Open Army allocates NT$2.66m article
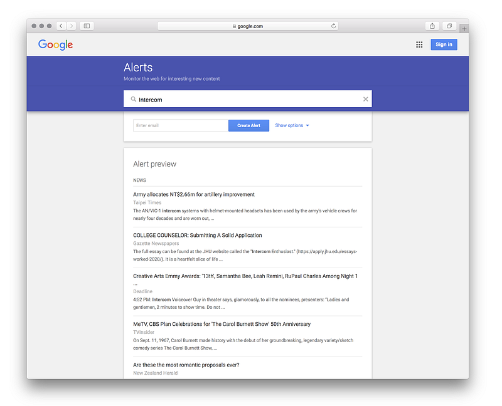 pos(194,194)
